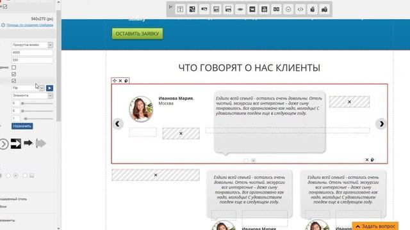
Task: Click the wide hatched placeholder below slider
Action: [156, 175]
